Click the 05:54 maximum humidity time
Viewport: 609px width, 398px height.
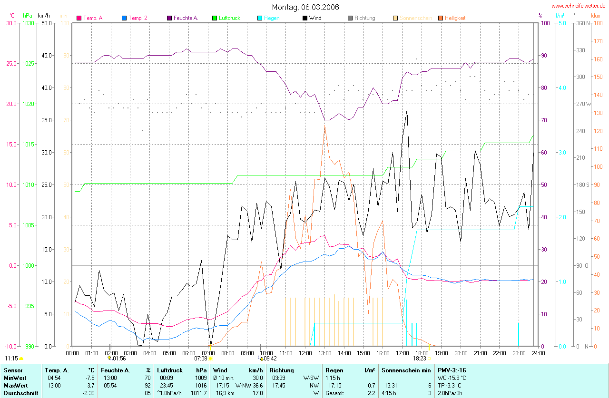tap(110, 386)
